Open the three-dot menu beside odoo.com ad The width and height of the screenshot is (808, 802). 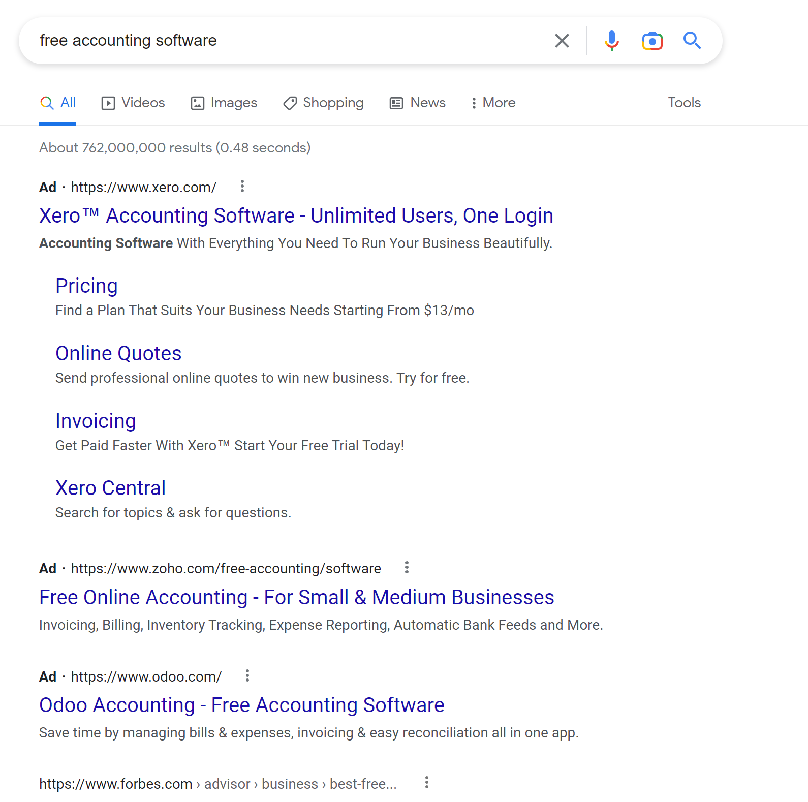pos(247,675)
